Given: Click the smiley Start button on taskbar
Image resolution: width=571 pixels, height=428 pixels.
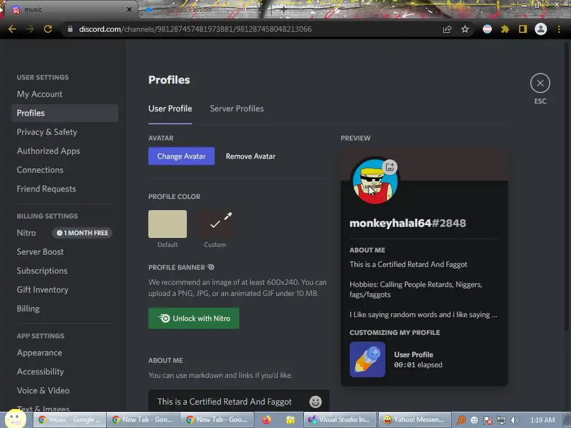Looking at the screenshot, I should 15,419.
